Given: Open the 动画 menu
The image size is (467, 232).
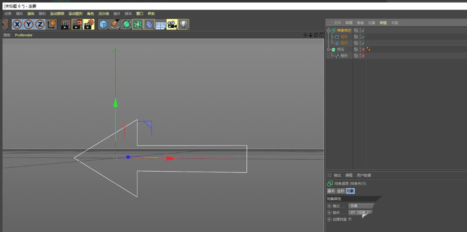Looking at the screenshot, I should point(8,14).
